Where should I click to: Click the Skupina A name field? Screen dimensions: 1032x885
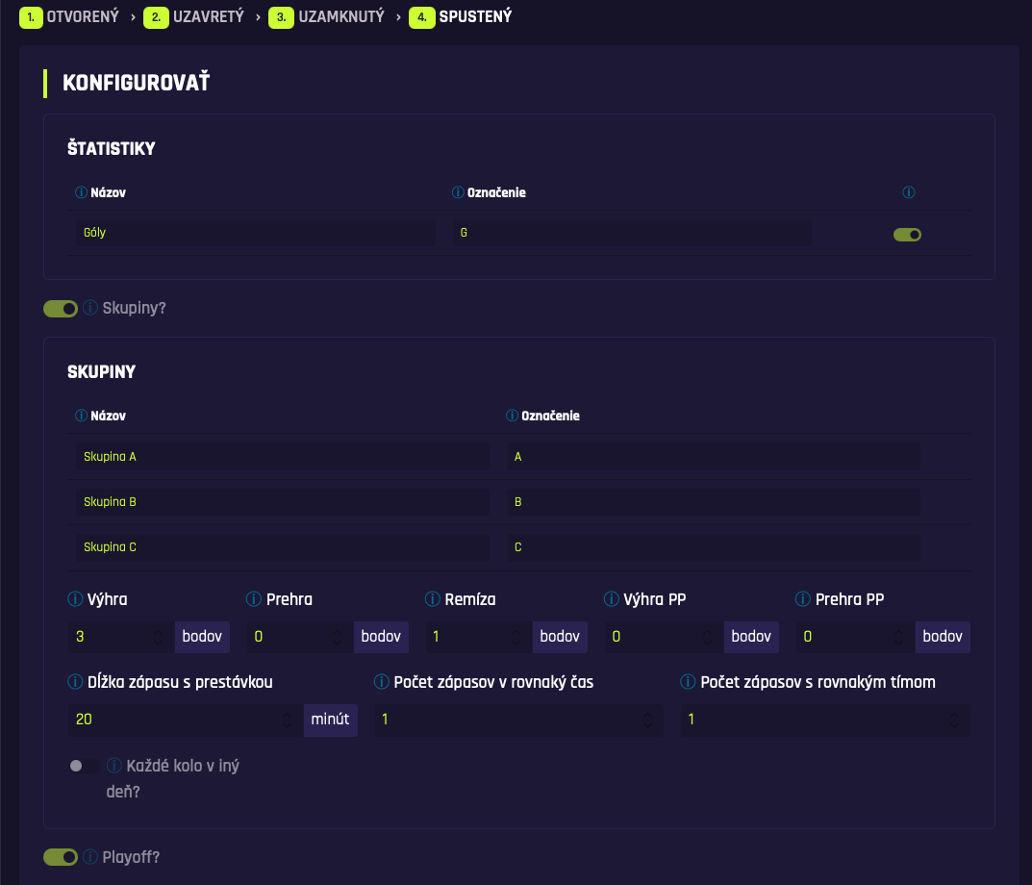(x=282, y=457)
